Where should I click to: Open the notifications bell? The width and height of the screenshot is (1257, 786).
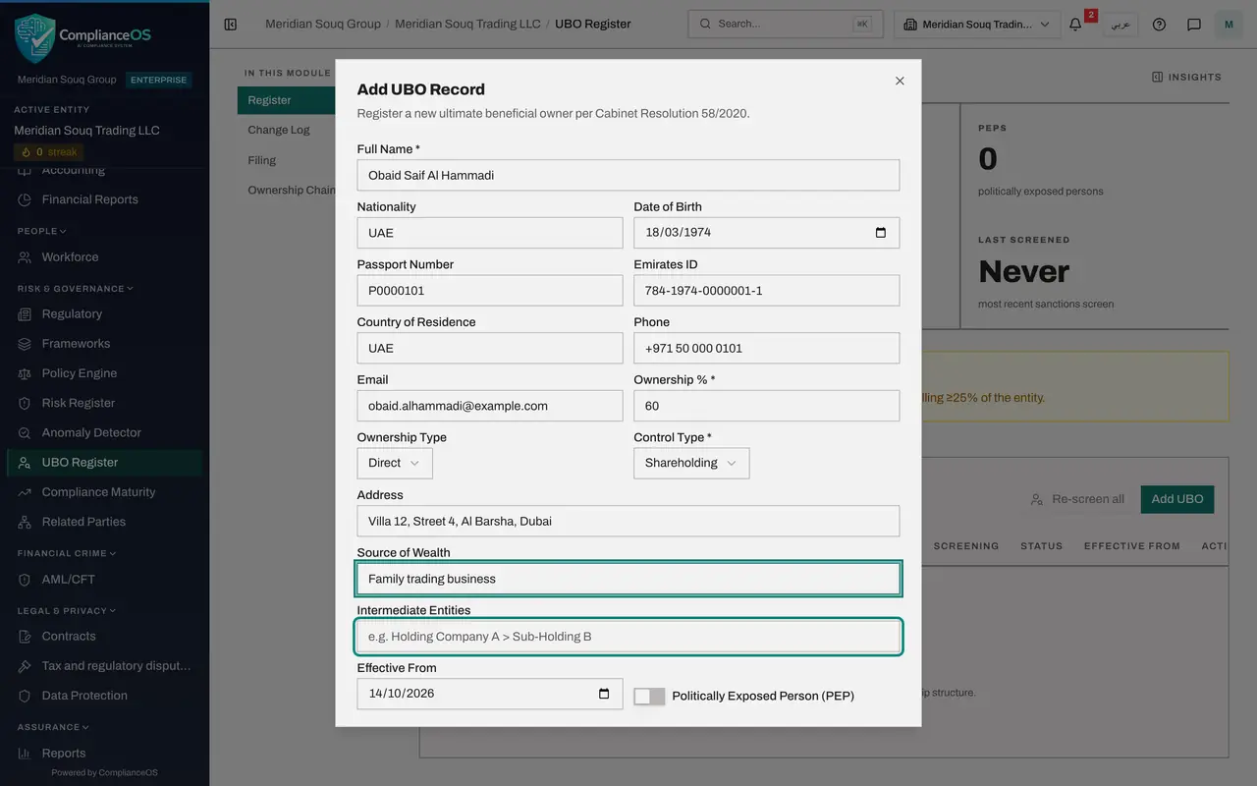pyautogui.click(x=1075, y=25)
